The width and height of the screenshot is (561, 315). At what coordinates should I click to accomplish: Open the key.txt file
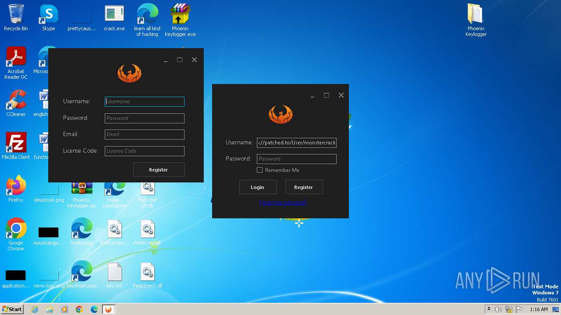click(114, 274)
